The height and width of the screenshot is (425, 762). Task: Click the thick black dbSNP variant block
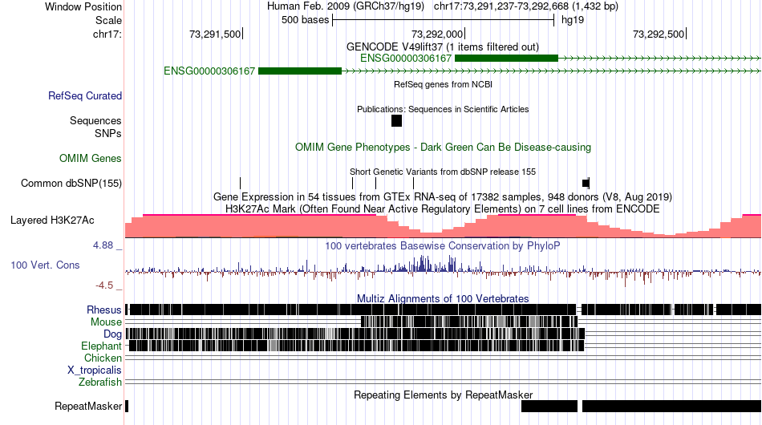(x=586, y=183)
